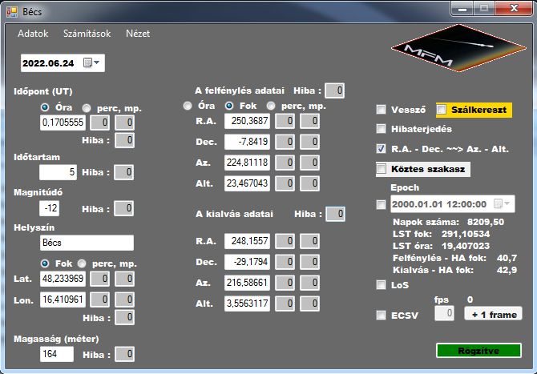Click kialvás Az. field 216,58661
Viewport: 537px width, 374px height.
click(247, 283)
